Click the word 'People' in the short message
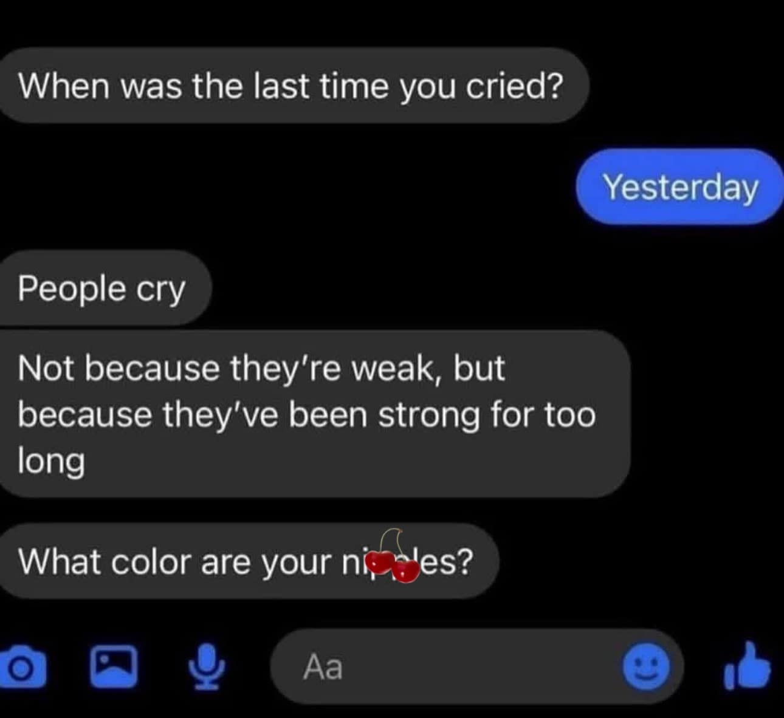 pyautogui.click(x=72, y=288)
